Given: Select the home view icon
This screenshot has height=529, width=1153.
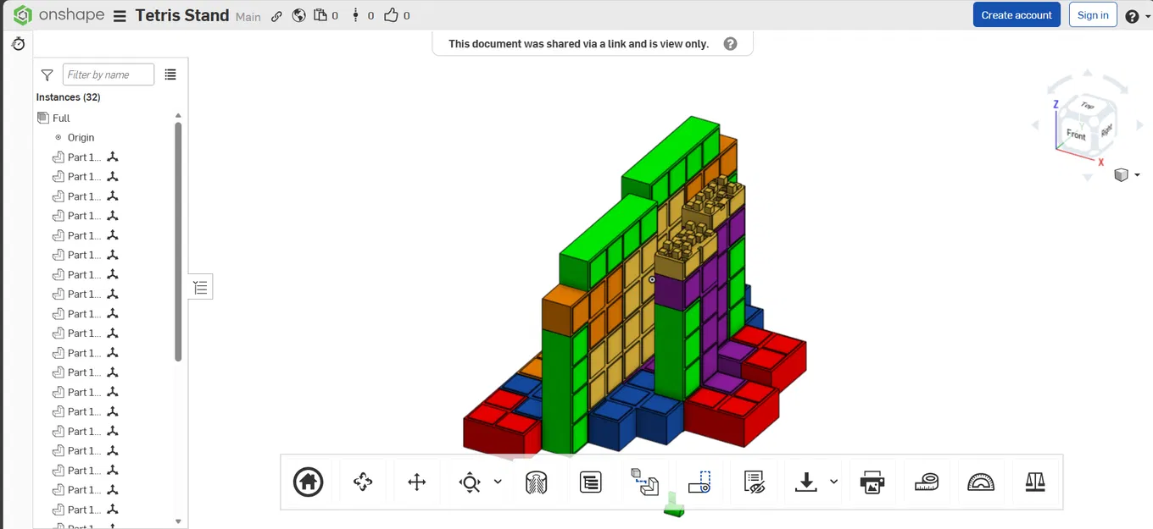Looking at the screenshot, I should [x=308, y=482].
